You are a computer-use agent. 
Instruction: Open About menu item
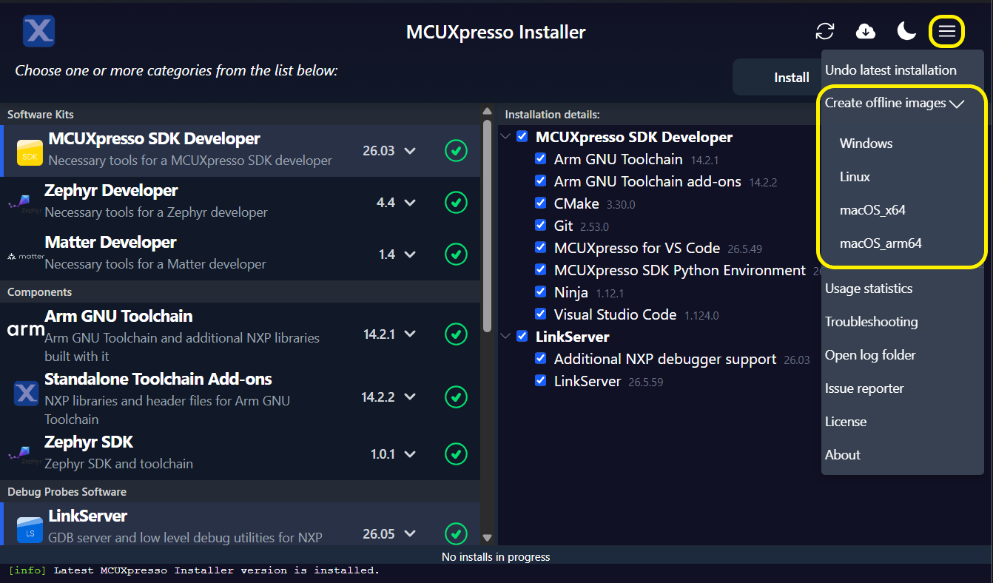tap(843, 455)
